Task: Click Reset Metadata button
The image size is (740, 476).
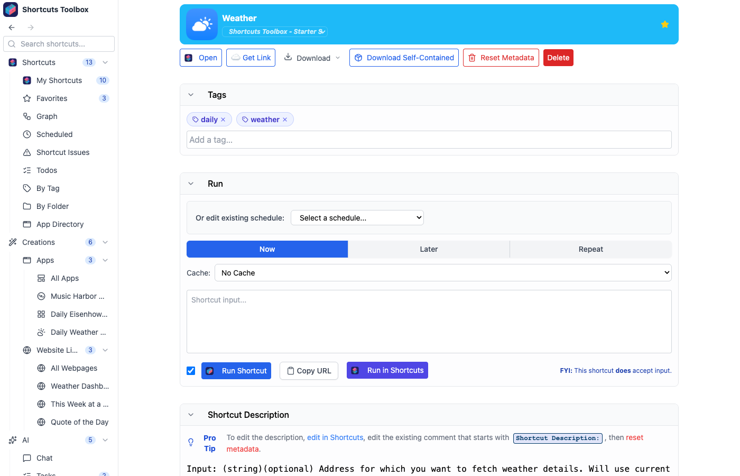Action: (501, 58)
